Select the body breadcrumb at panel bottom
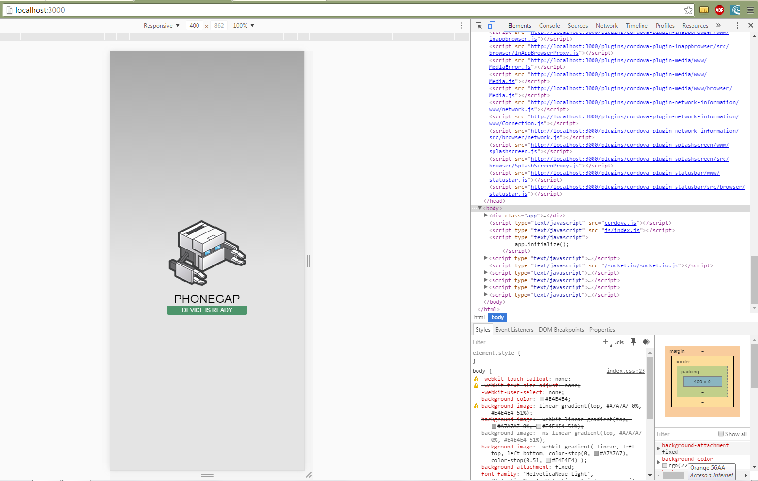Image resolution: width=758 pixels, height=481 pixels. [x=497, y=317]
